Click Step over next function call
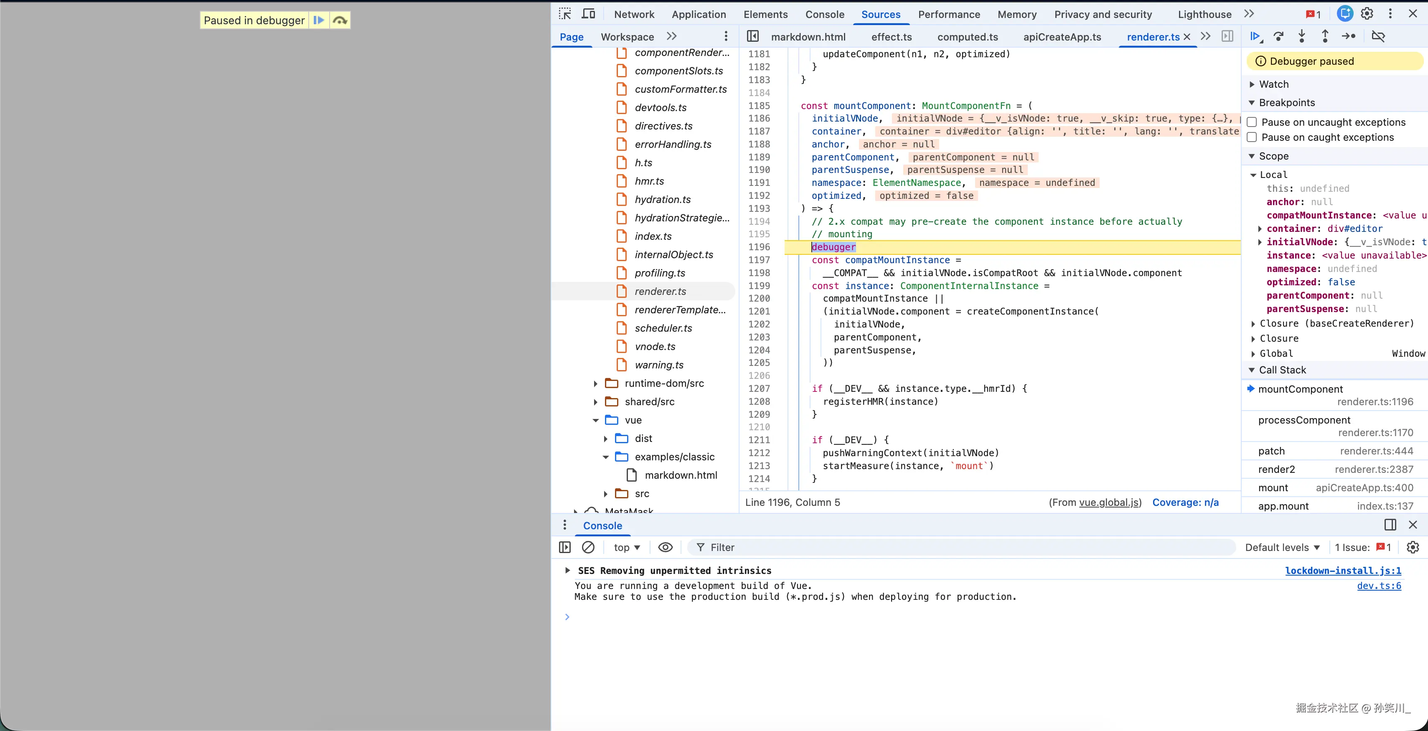 [x=1279, y=37]
